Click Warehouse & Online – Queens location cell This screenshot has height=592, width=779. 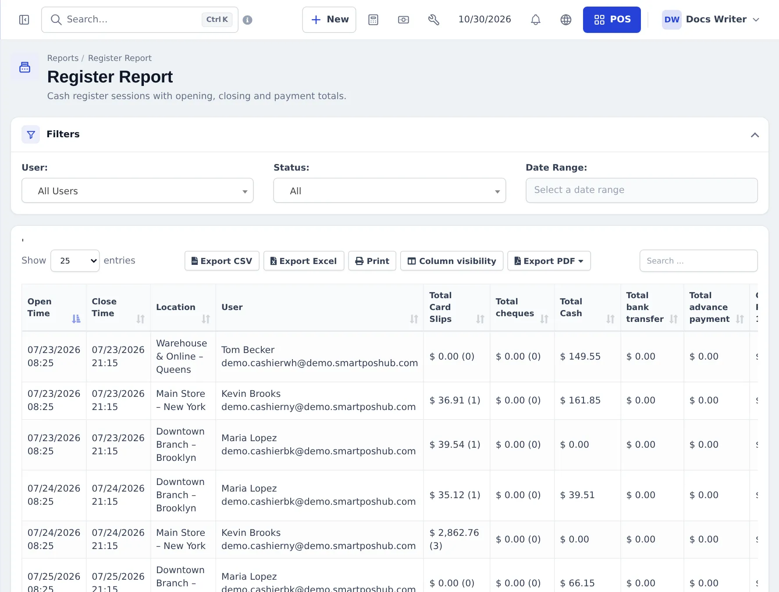point(183,357)
